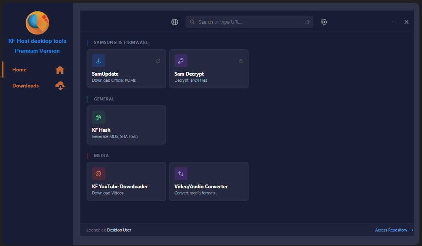Submit search with the arrow button
Screen dimensions: 422x246
pos(307,22)
